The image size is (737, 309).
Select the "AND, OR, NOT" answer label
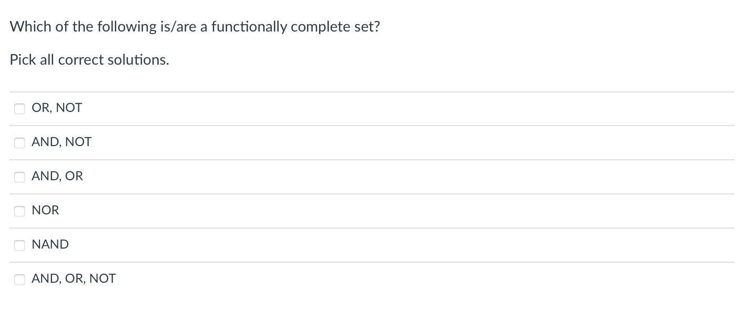point(74,279)
